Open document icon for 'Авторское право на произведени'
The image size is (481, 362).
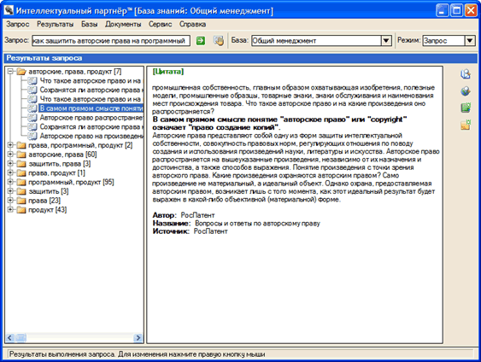32,136
